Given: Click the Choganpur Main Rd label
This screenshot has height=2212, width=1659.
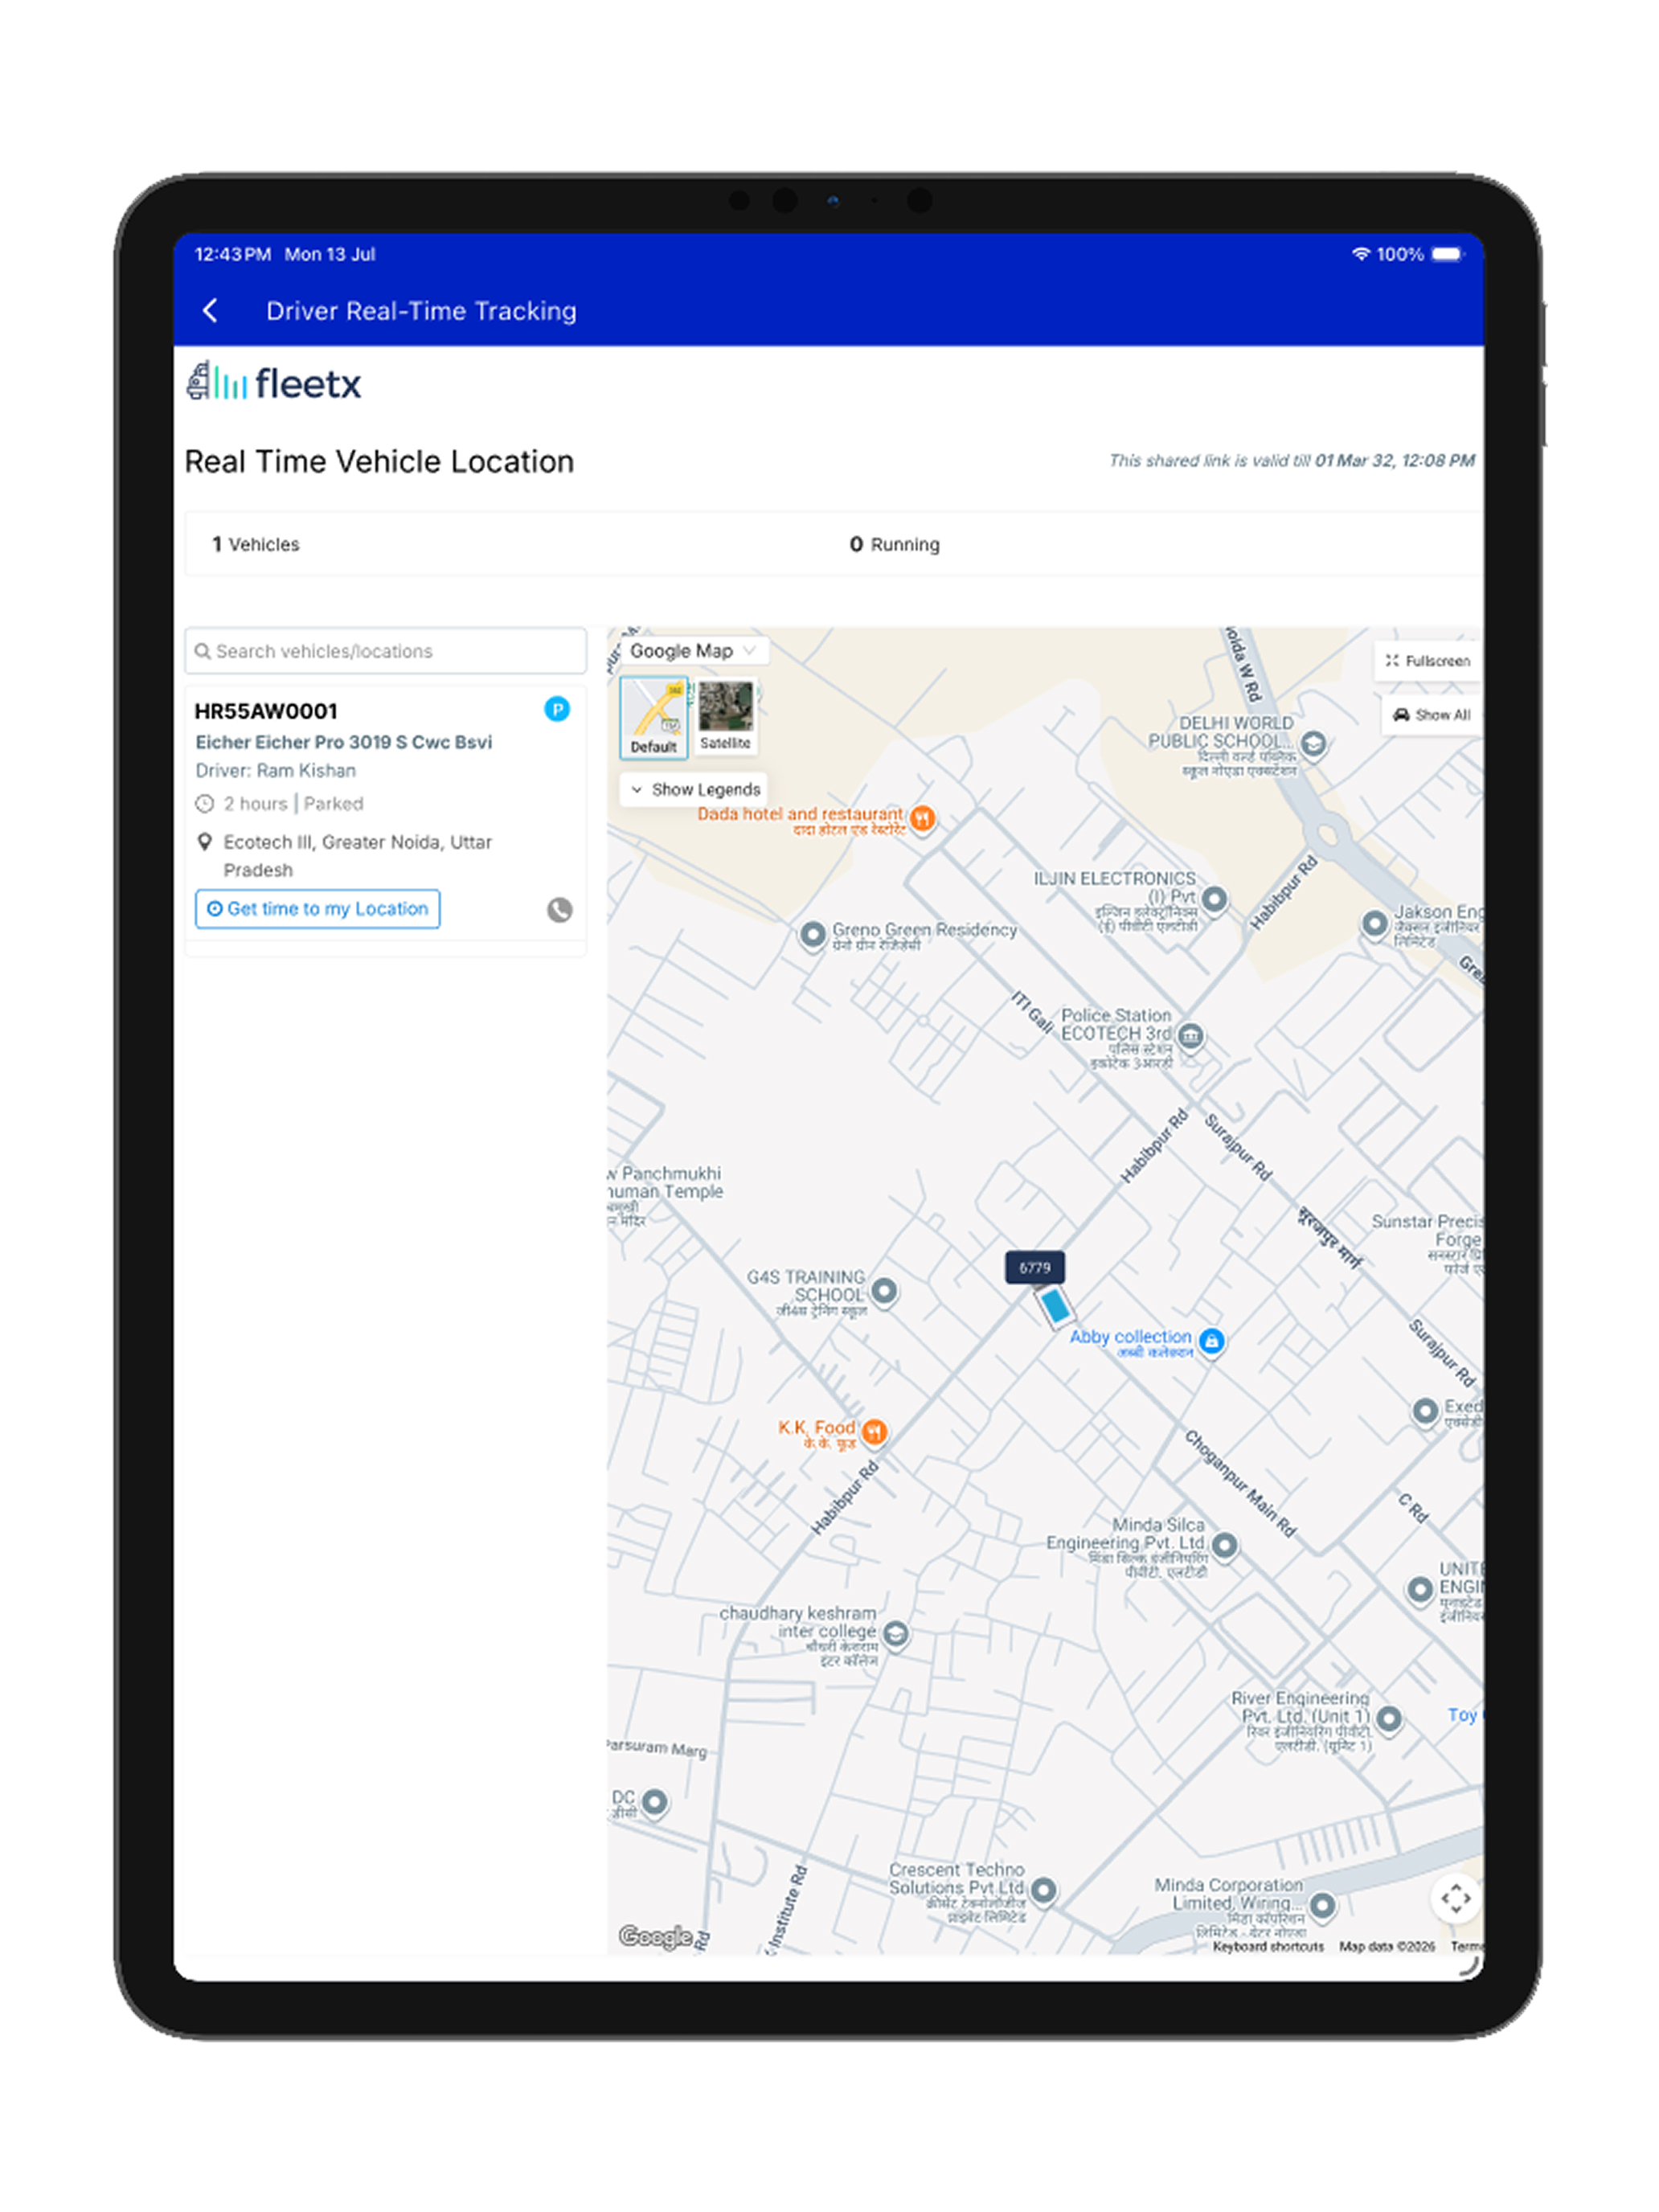Looking at the screenshot, I should [x=1240, y=1483].
